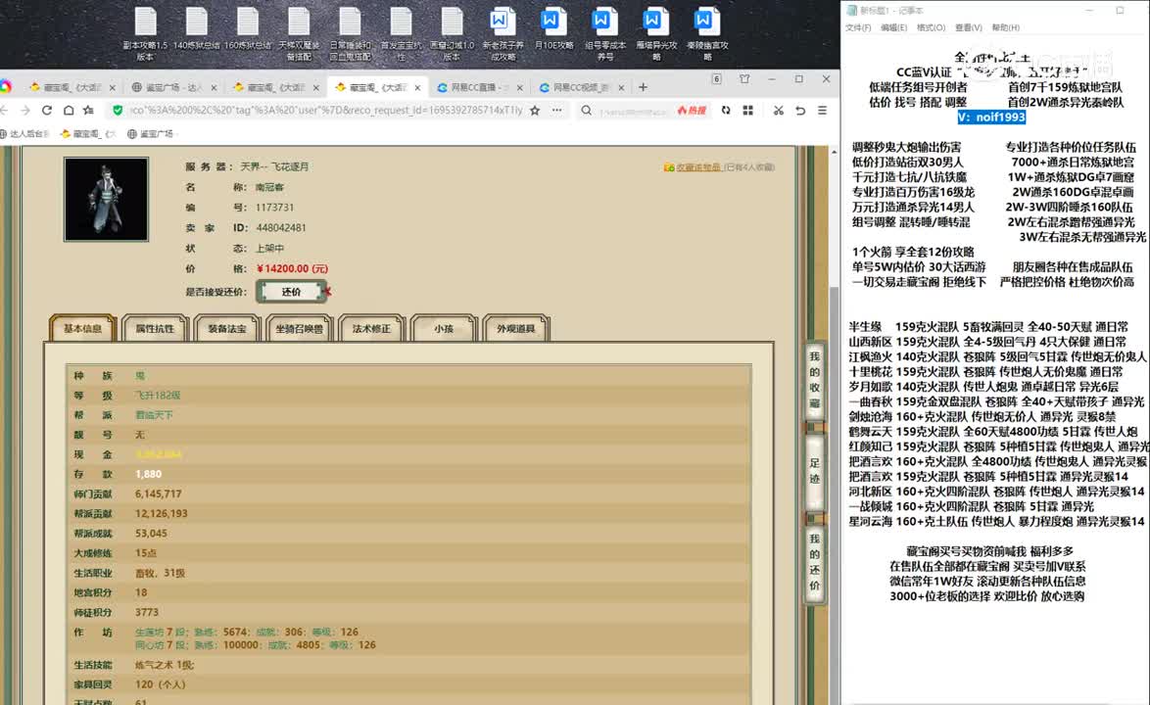Open Notepad 帮助(H) menu

click(1006, 27)
